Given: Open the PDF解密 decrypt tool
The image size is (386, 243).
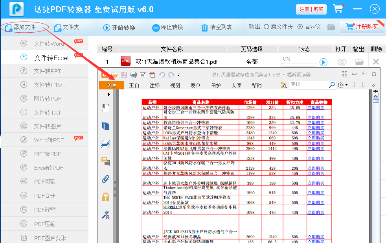Looking at the screenshot, I should 45,210.
